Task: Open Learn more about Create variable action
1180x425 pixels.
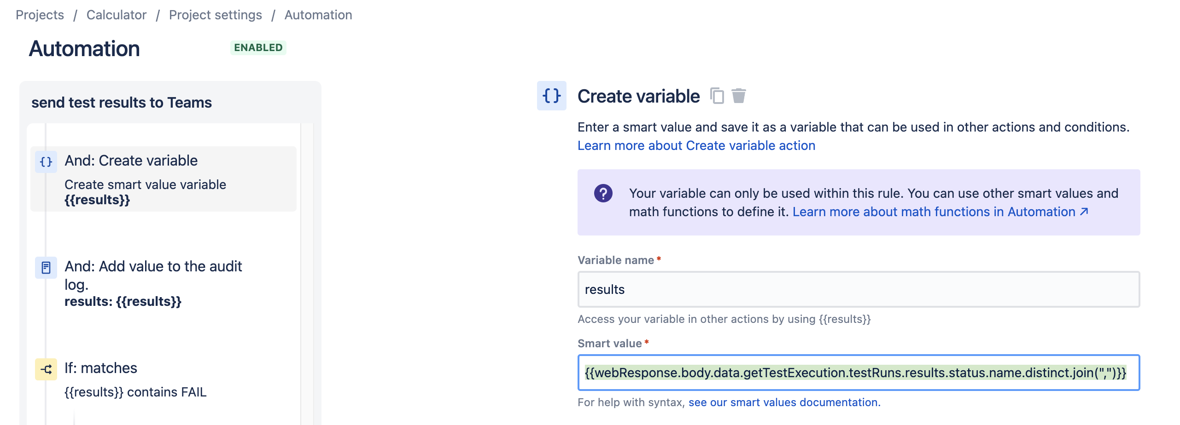Action: (696, 145)
